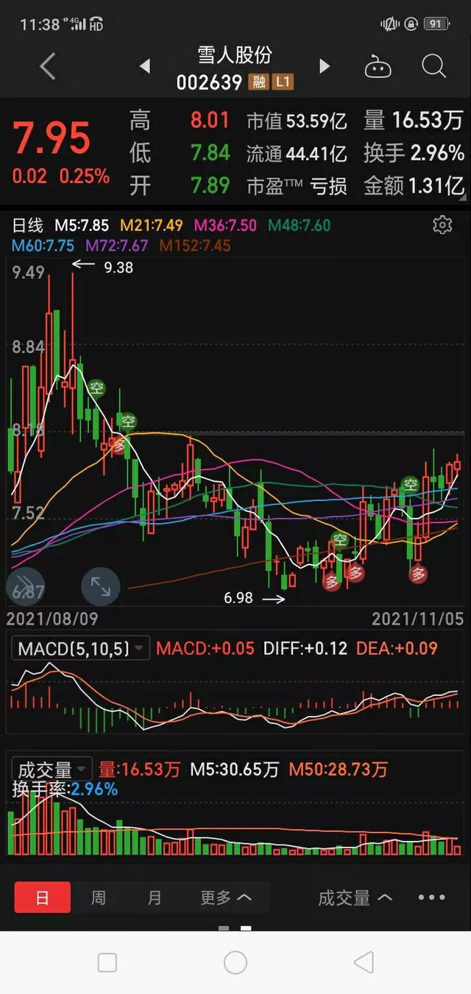Expand the 更多 period menu
This screenshot has width=471, height=994.
pyautogui.click(x=226, y=898)
